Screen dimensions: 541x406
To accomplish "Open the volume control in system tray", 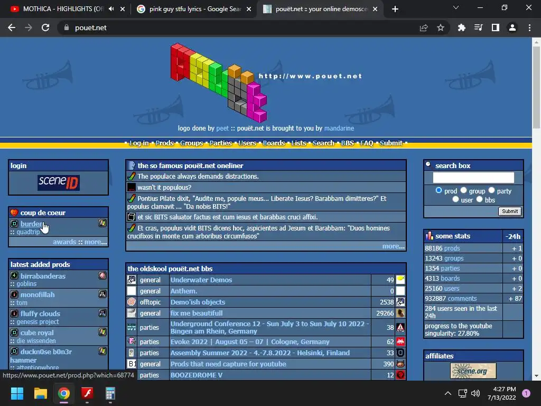I will pyautogui.click(x=475, y=393).
